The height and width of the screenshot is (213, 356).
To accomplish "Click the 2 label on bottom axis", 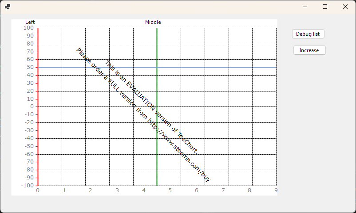I will 91,190.
